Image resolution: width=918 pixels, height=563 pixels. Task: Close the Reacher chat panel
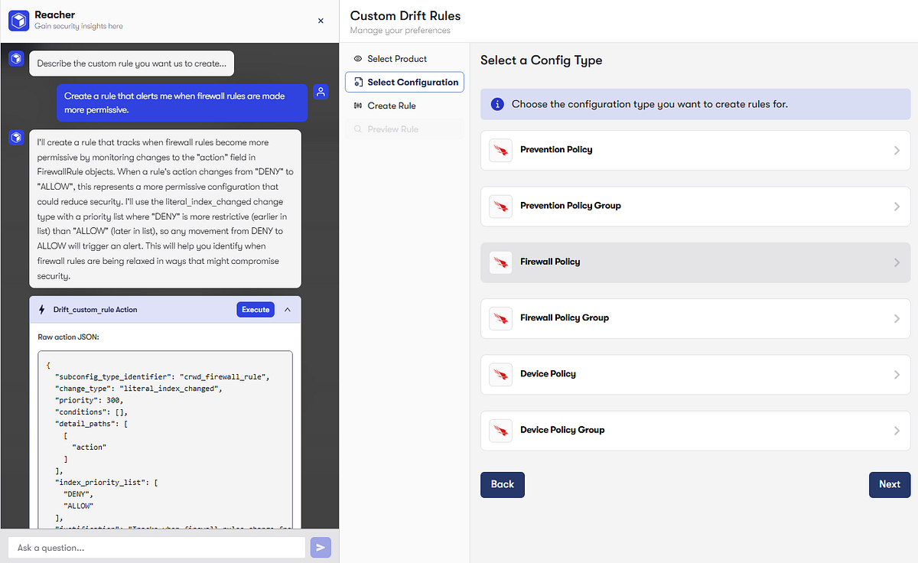coord(321,21)
